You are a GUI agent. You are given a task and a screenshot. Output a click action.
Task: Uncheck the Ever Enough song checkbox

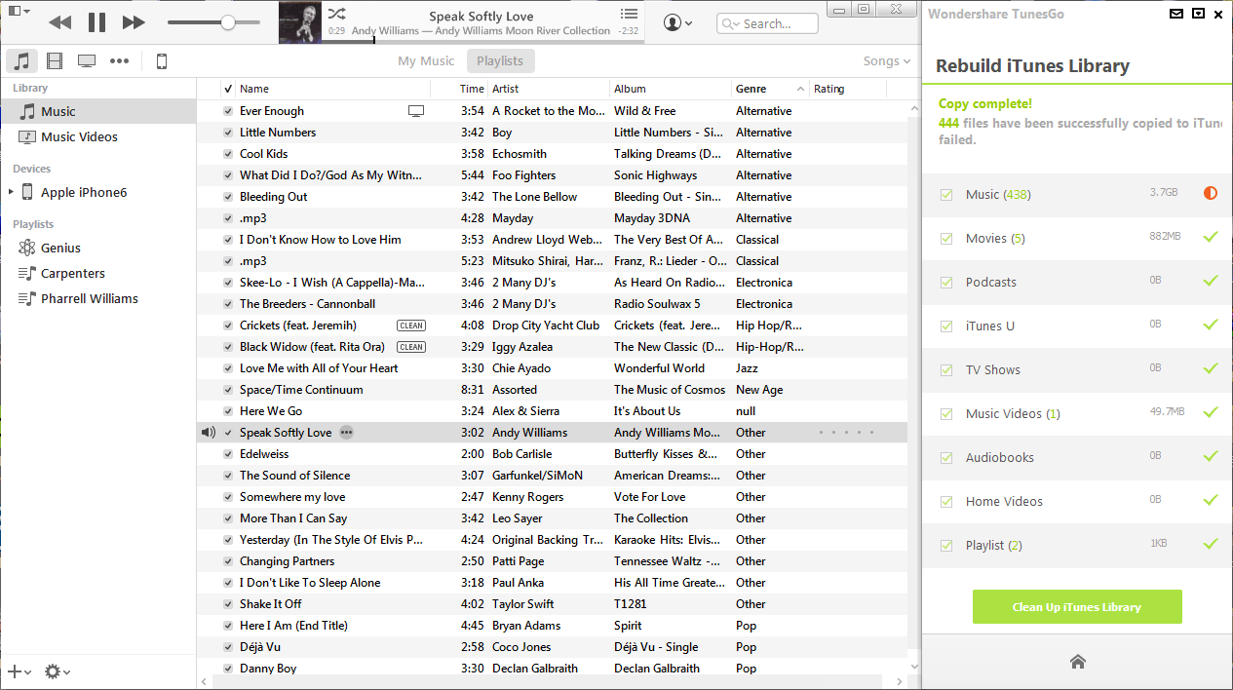(228, 111)
